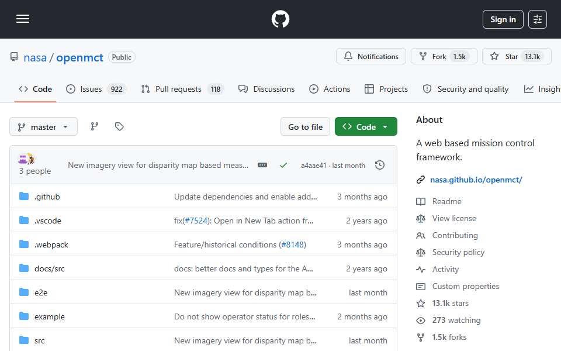Open pull request link #8148

[x=293, y=245]
